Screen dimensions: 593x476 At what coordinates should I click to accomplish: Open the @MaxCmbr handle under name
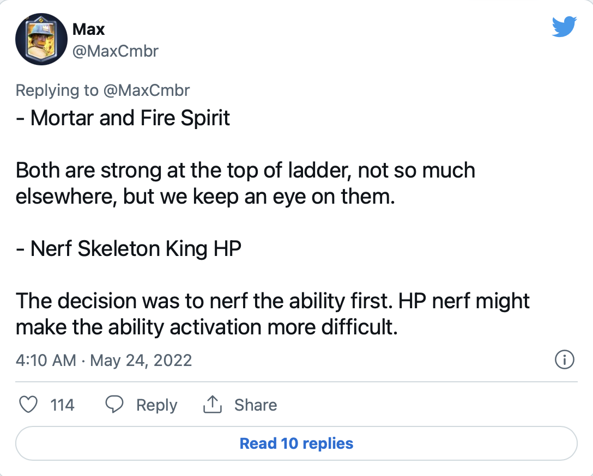click(116, 51)
